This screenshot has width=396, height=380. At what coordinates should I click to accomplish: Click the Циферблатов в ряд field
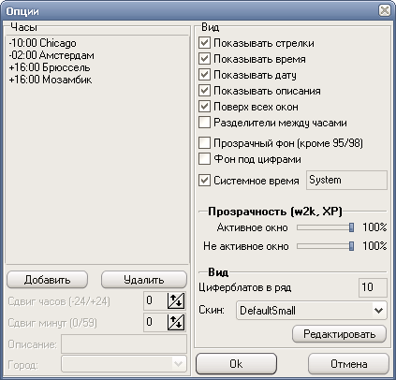tap(373, 287)
